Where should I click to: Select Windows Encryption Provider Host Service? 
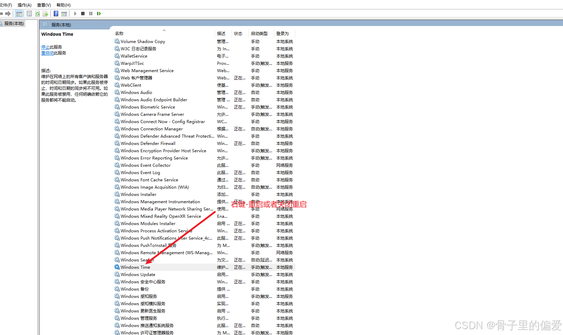coord(205,151)
